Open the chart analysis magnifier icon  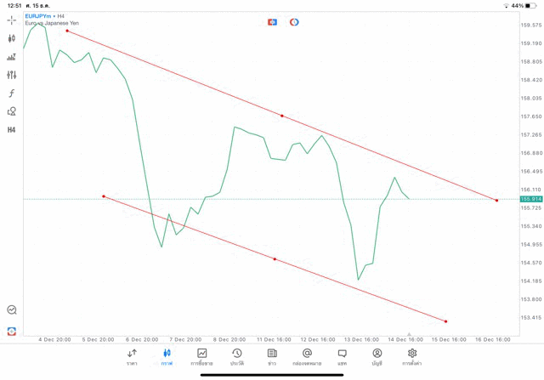click(x=11, y=310)
